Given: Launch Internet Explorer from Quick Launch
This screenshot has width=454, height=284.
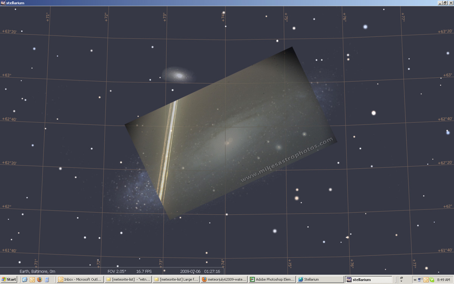Looking at the screenshot, I should pos(25,279).
